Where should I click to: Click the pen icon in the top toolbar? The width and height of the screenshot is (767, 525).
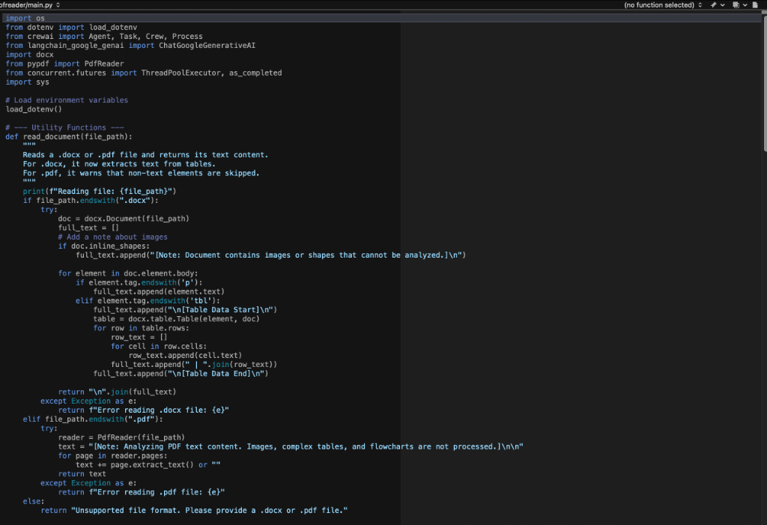(713, 4)
